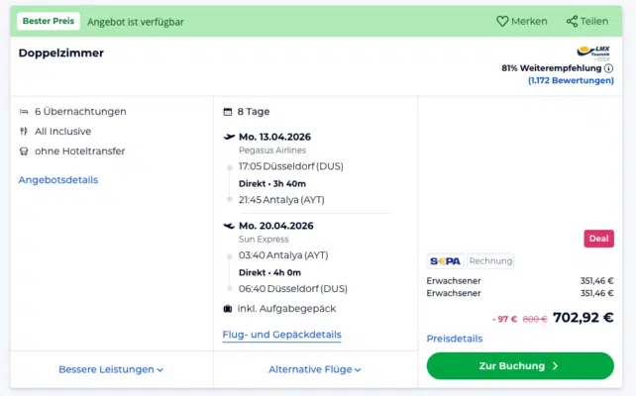
Task: Click the SEPA payment logo
Action: coord(445,261)
